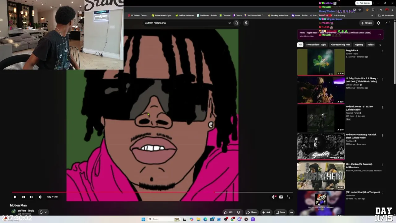This screenshot has height=223, width=396.
Task: Share the Motion Man video
Action: point(251,212)
